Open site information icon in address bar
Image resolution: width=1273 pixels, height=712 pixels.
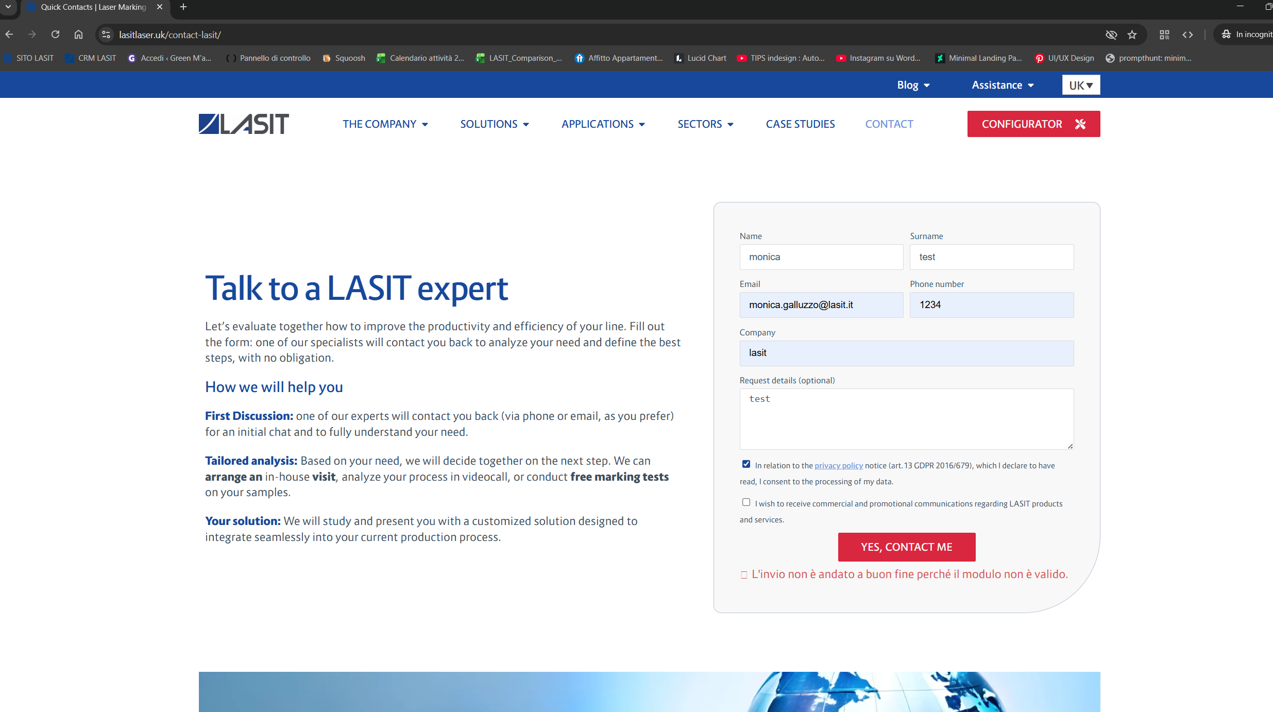(x=106, y=35)
